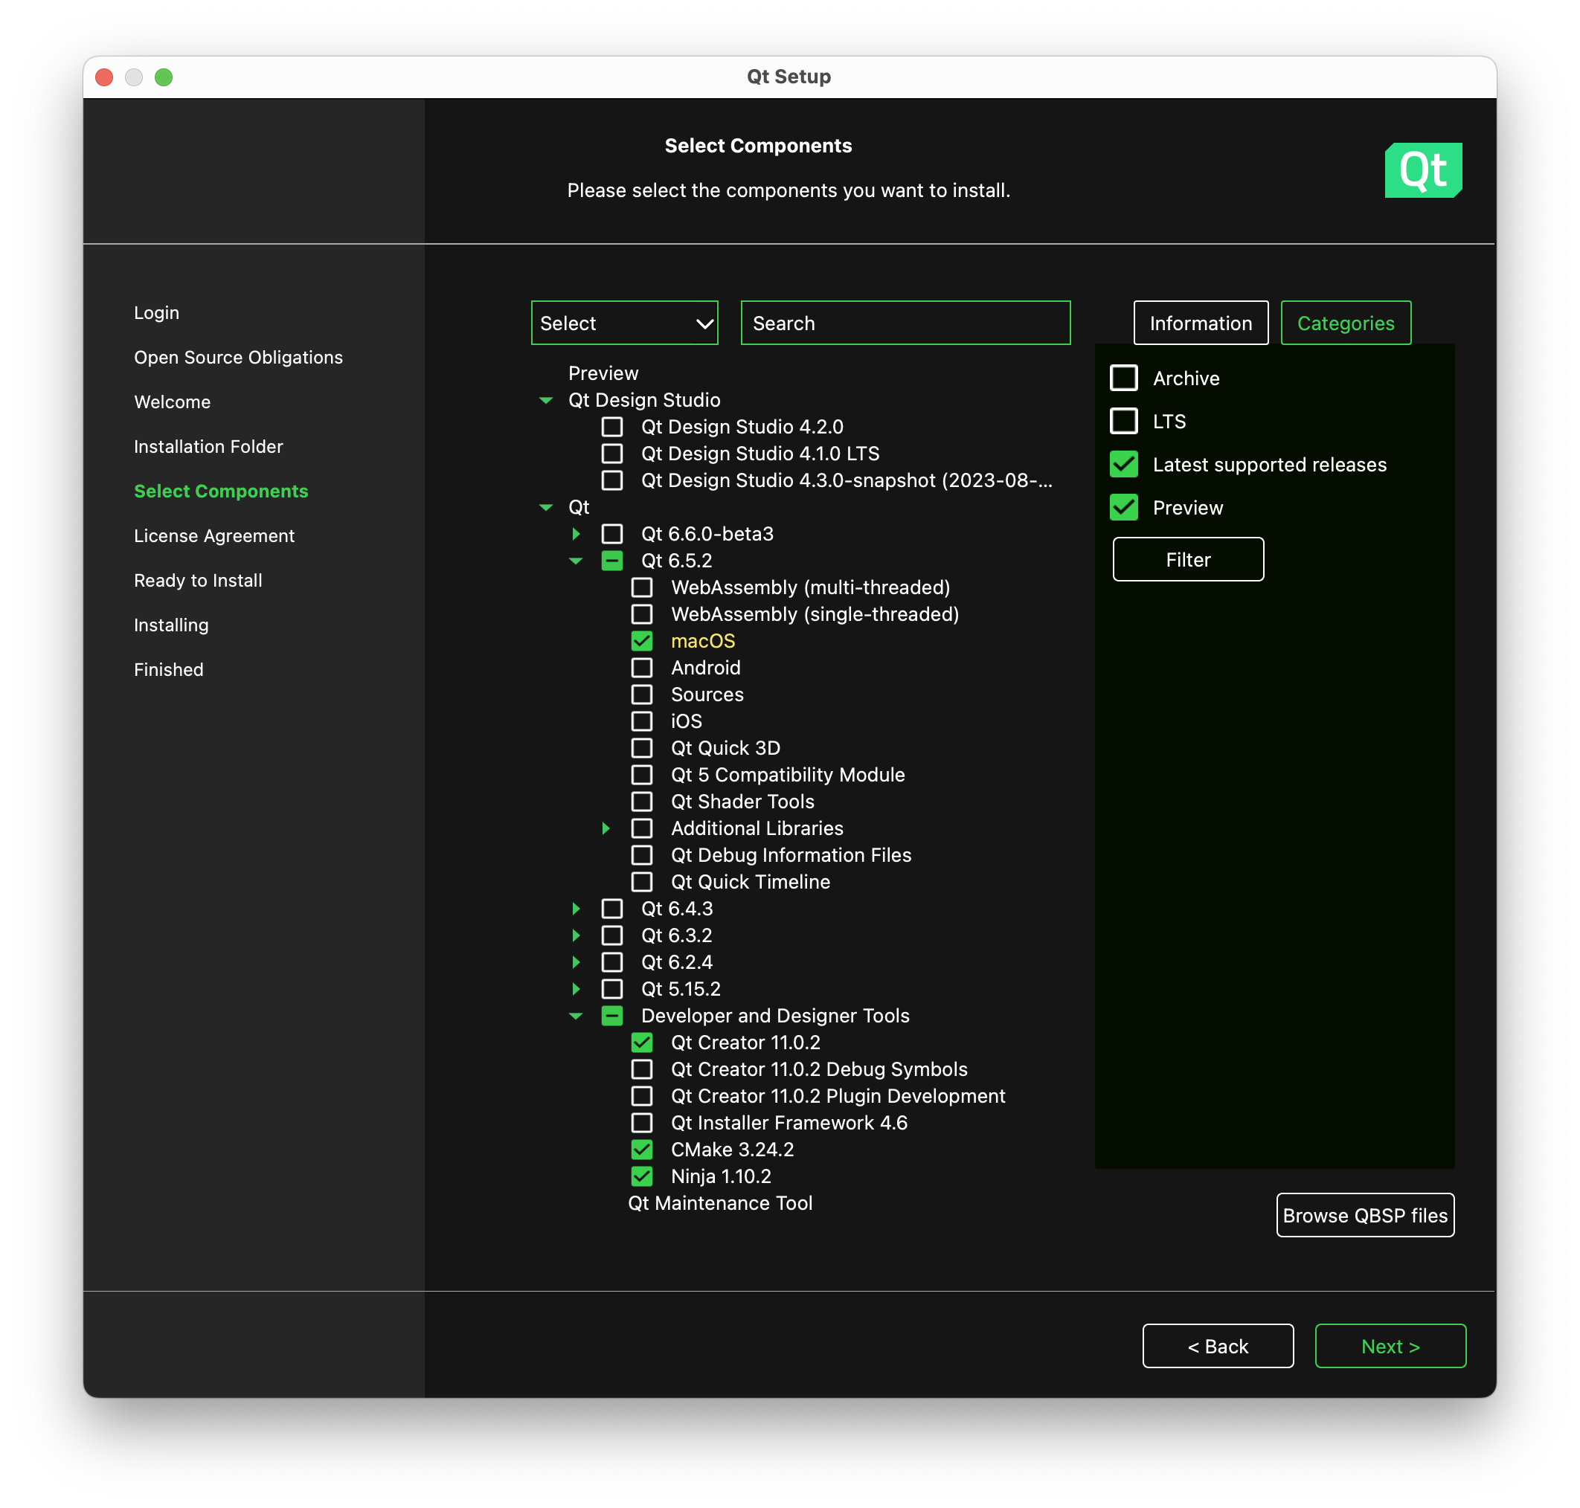The width and height of the screenshot is (1580, 1508).
Task: Click the Finished step in sidebar
Action: tap(168, 669)
